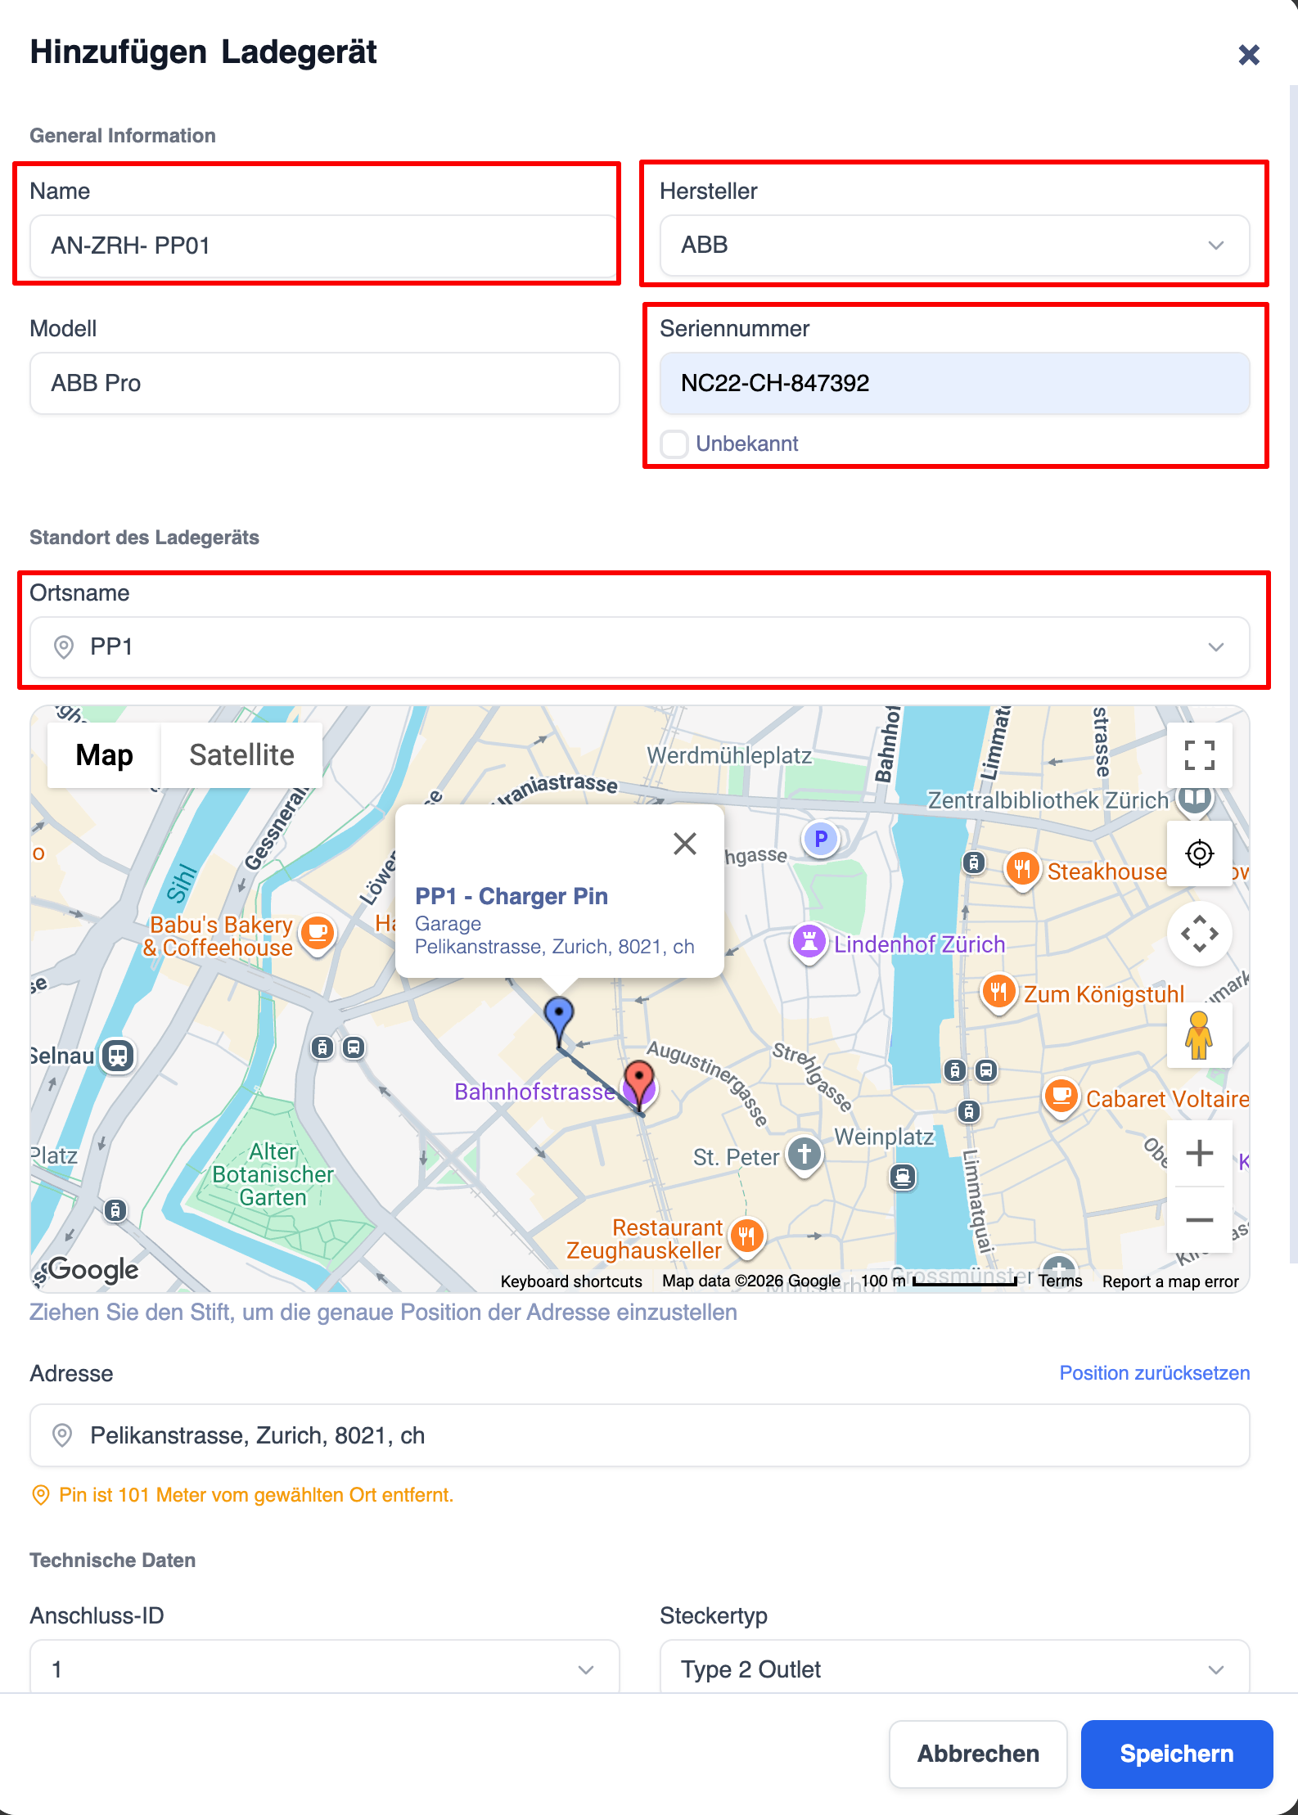Click the Adresse field location pin icon

pyautogui.click(x=62, y=1435)
